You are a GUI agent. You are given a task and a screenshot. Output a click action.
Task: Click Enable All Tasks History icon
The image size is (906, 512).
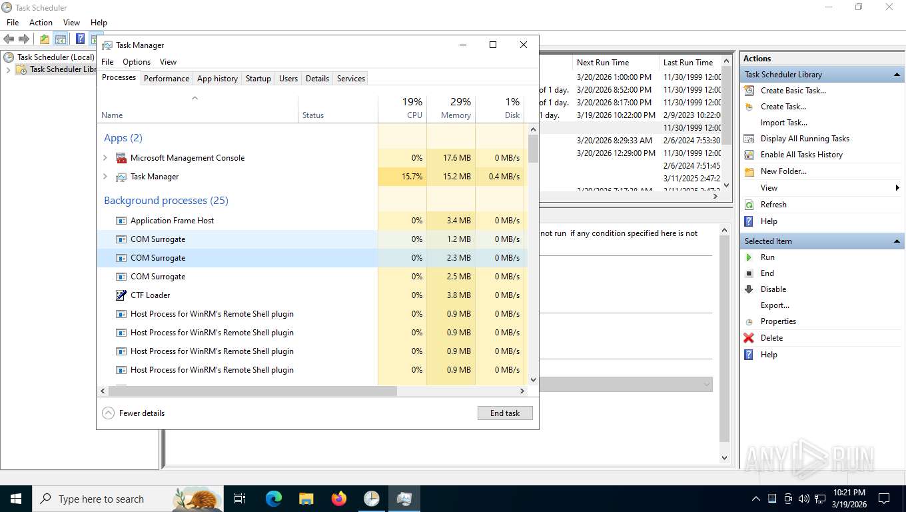(749, 155)
